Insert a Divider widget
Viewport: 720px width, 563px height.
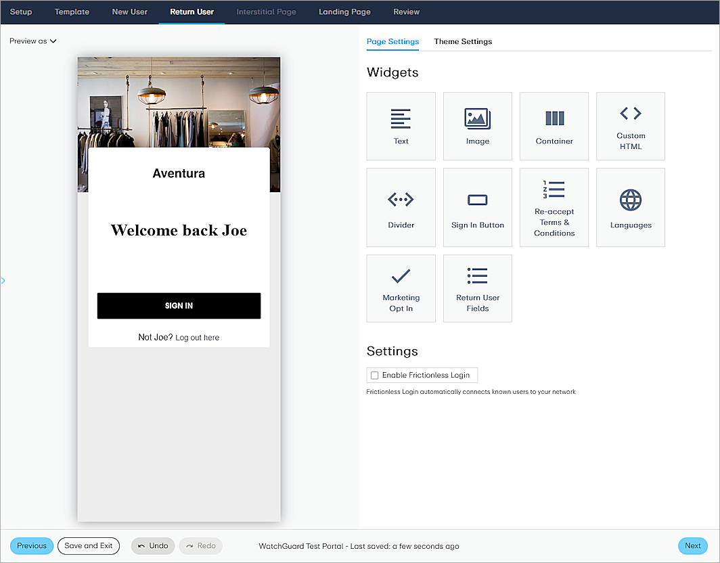pos(401,207)
